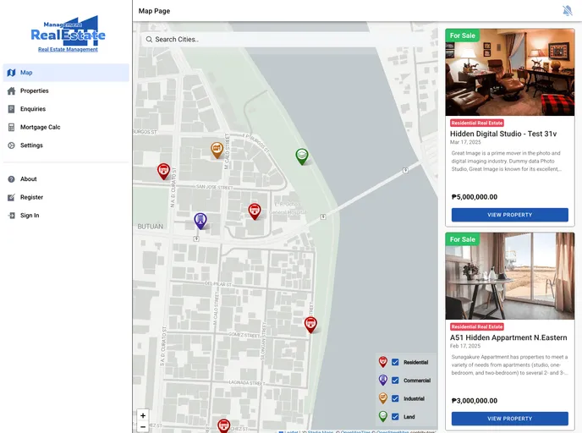
Task: Uncheck the Residential layer checkbox
Action: 395,362
